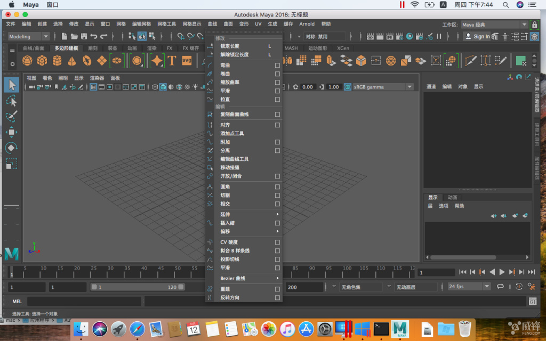Image resolution: width=546 pixels, height=341 pixels.
Task: Open the 24 fps frame rate dropdown
Action: click(x=469, y=286)
